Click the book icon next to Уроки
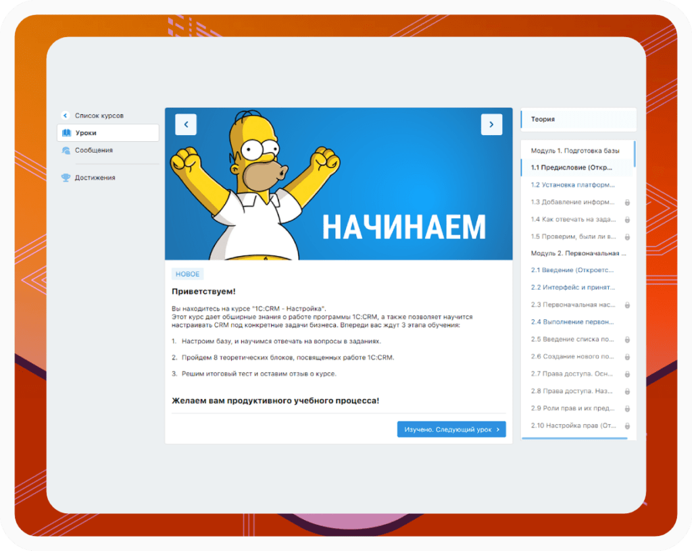Image resolution: width=692 pixels, height=551 pixels. 67,132
